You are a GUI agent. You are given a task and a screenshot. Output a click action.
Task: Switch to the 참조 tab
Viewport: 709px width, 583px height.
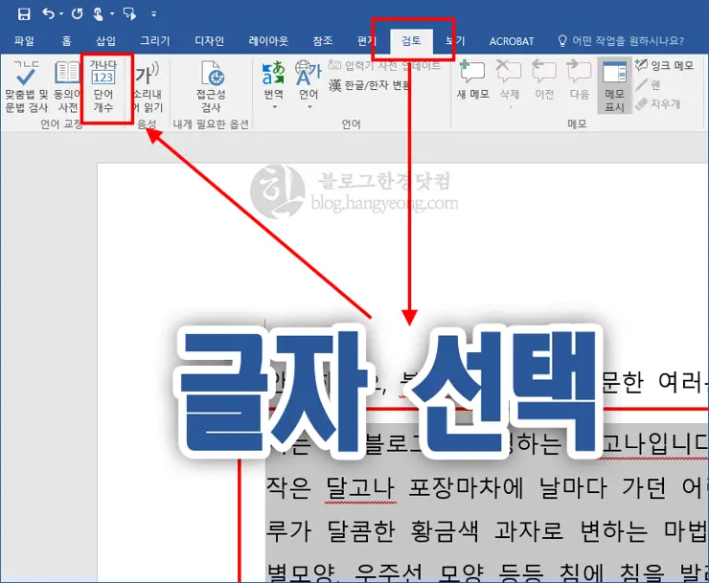click(x=323, y=41)
